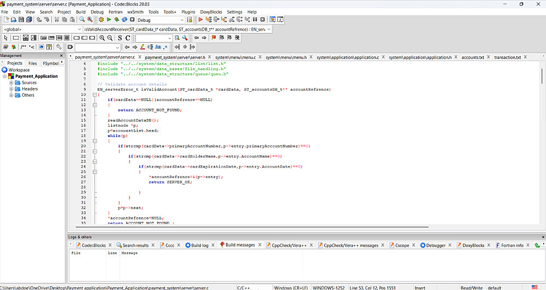This screenshot has height=290, width=546.
Task: Open the Build menu
Action: tap(81, 12)
